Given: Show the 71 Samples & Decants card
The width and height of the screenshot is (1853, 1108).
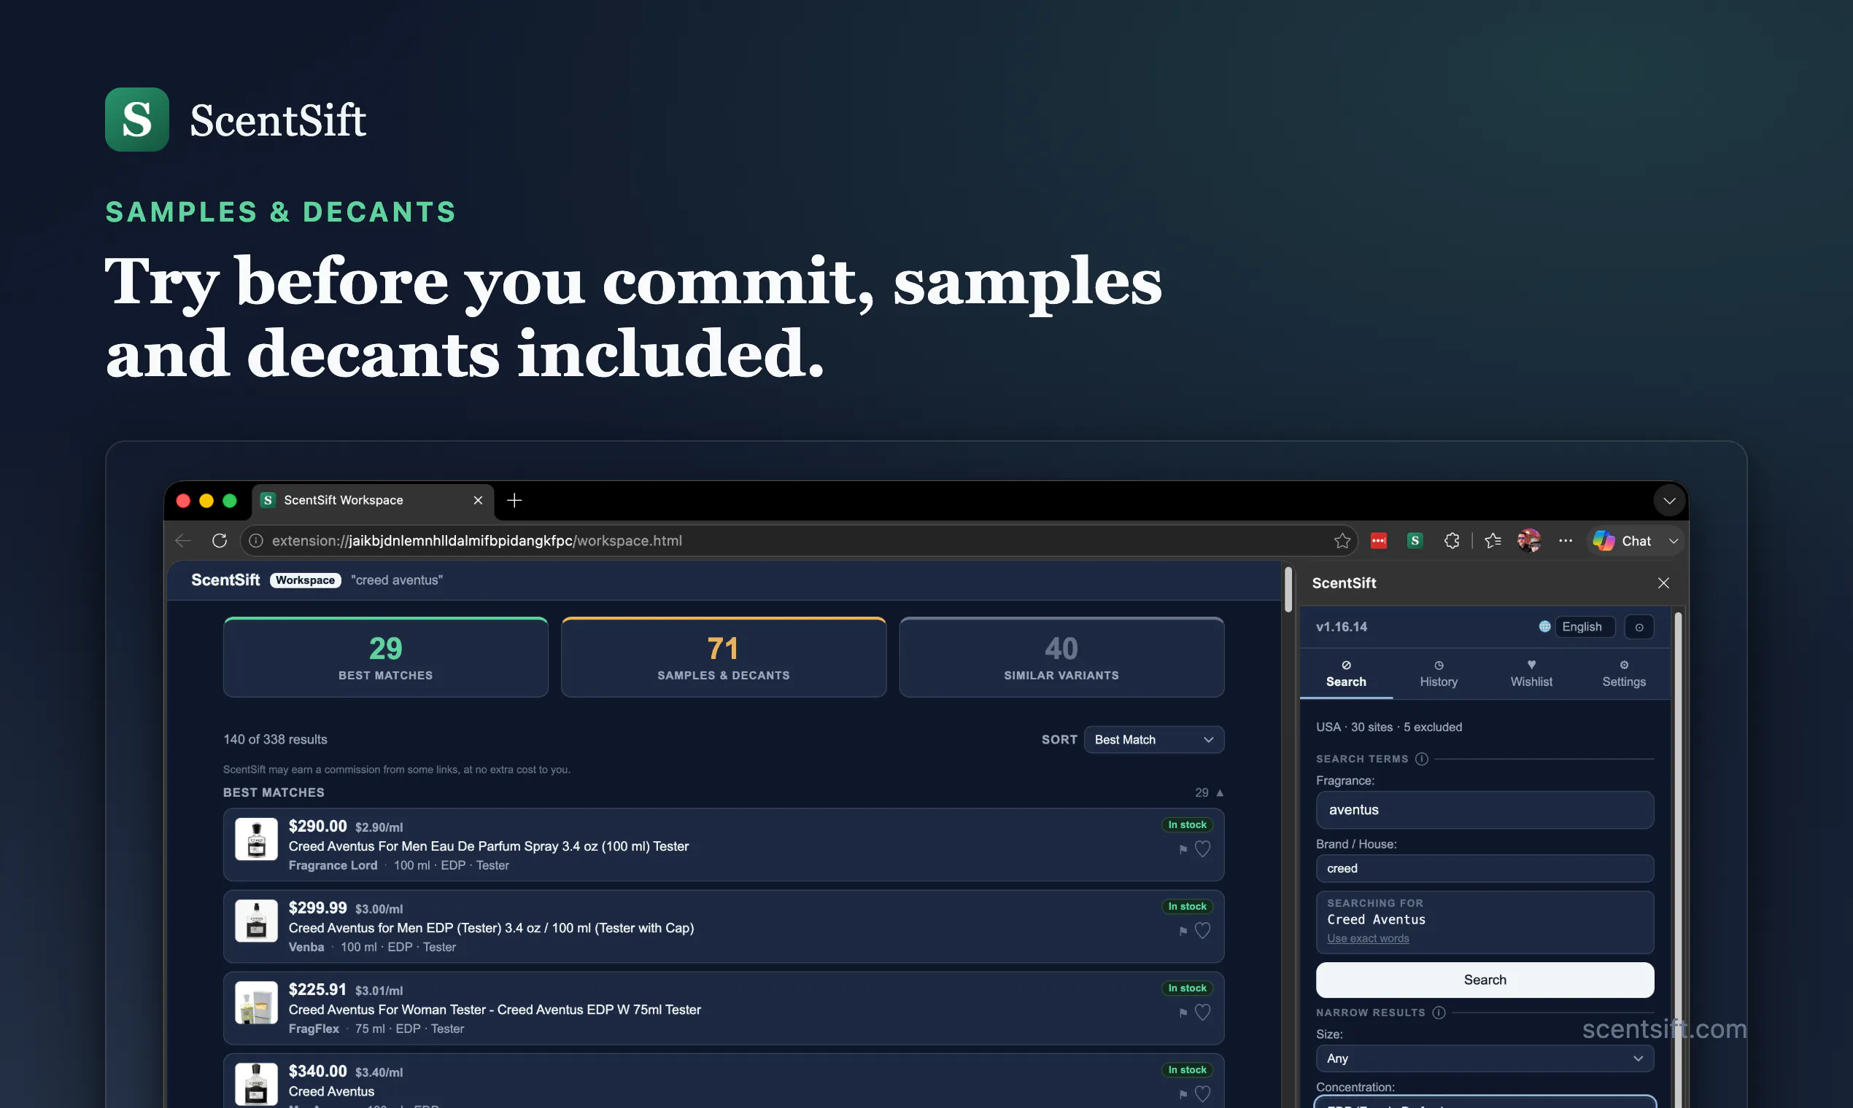Looking at the screenshot, I should 723,657.
